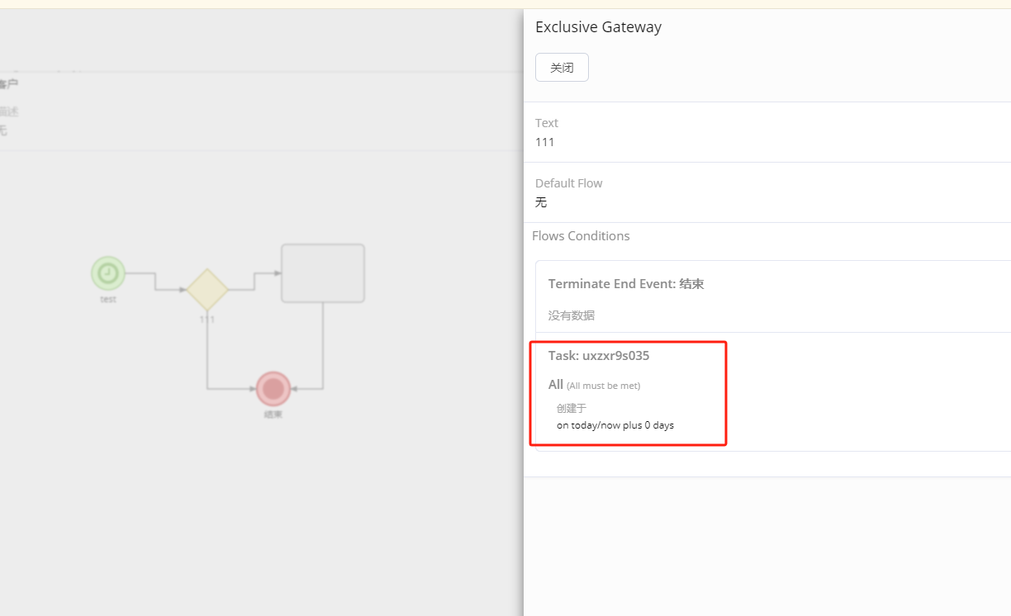Click the "Exclusive Gateway" panel title
Screen dimensions: 1011x616
click(598, 27)
